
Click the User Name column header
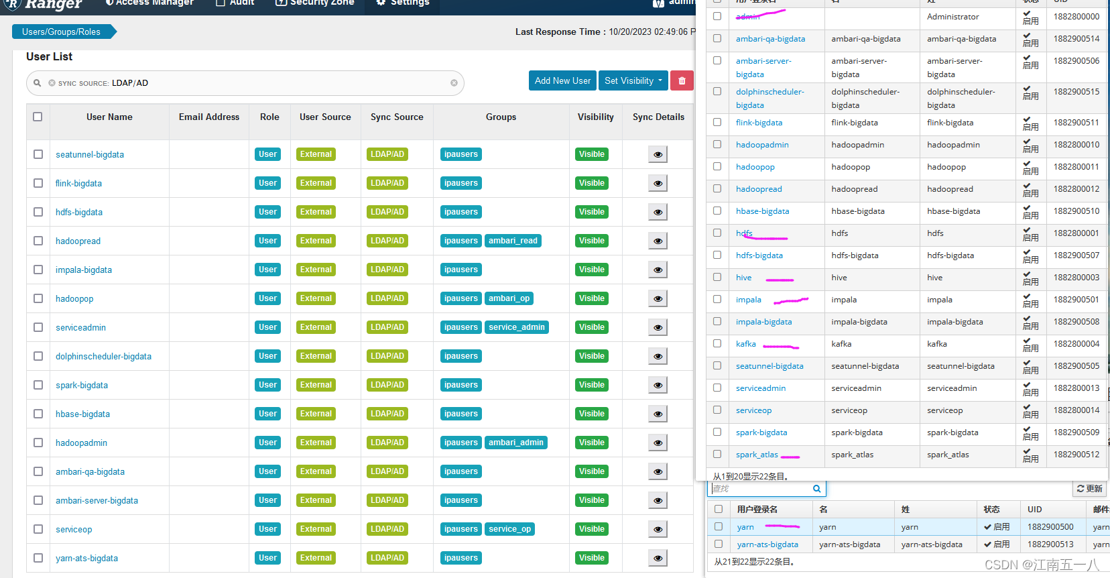click(x=109, y=117)
